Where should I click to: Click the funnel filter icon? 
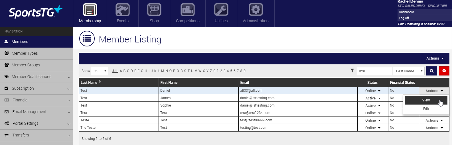click(352, 71)
